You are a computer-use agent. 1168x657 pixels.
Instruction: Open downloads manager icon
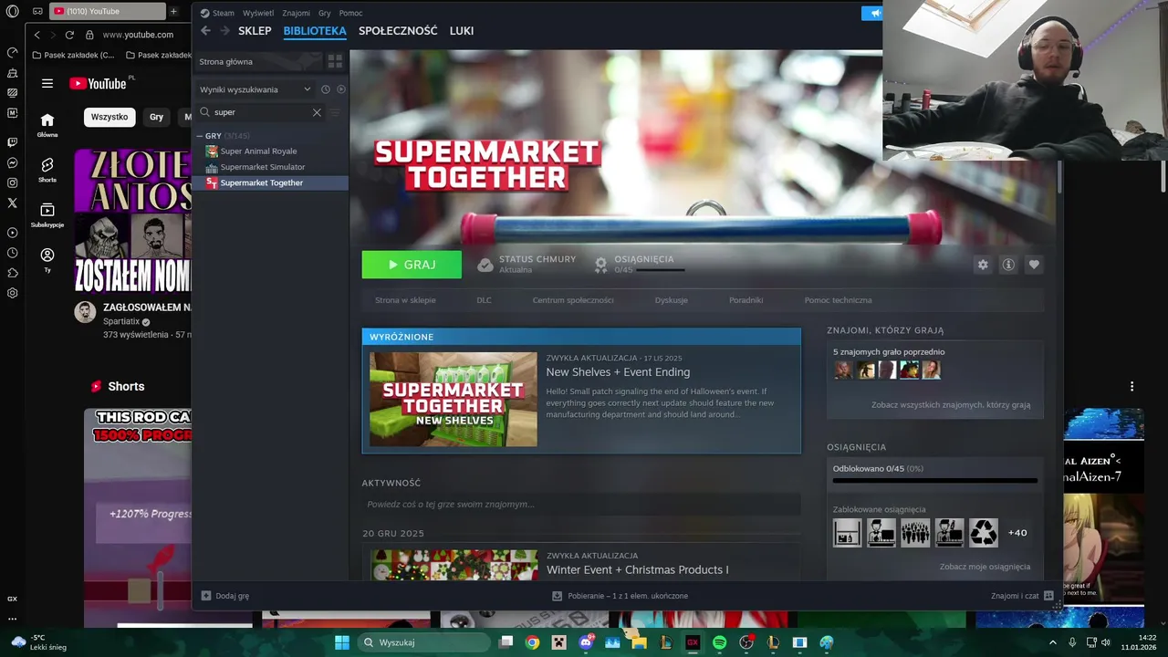click(557, 596)
